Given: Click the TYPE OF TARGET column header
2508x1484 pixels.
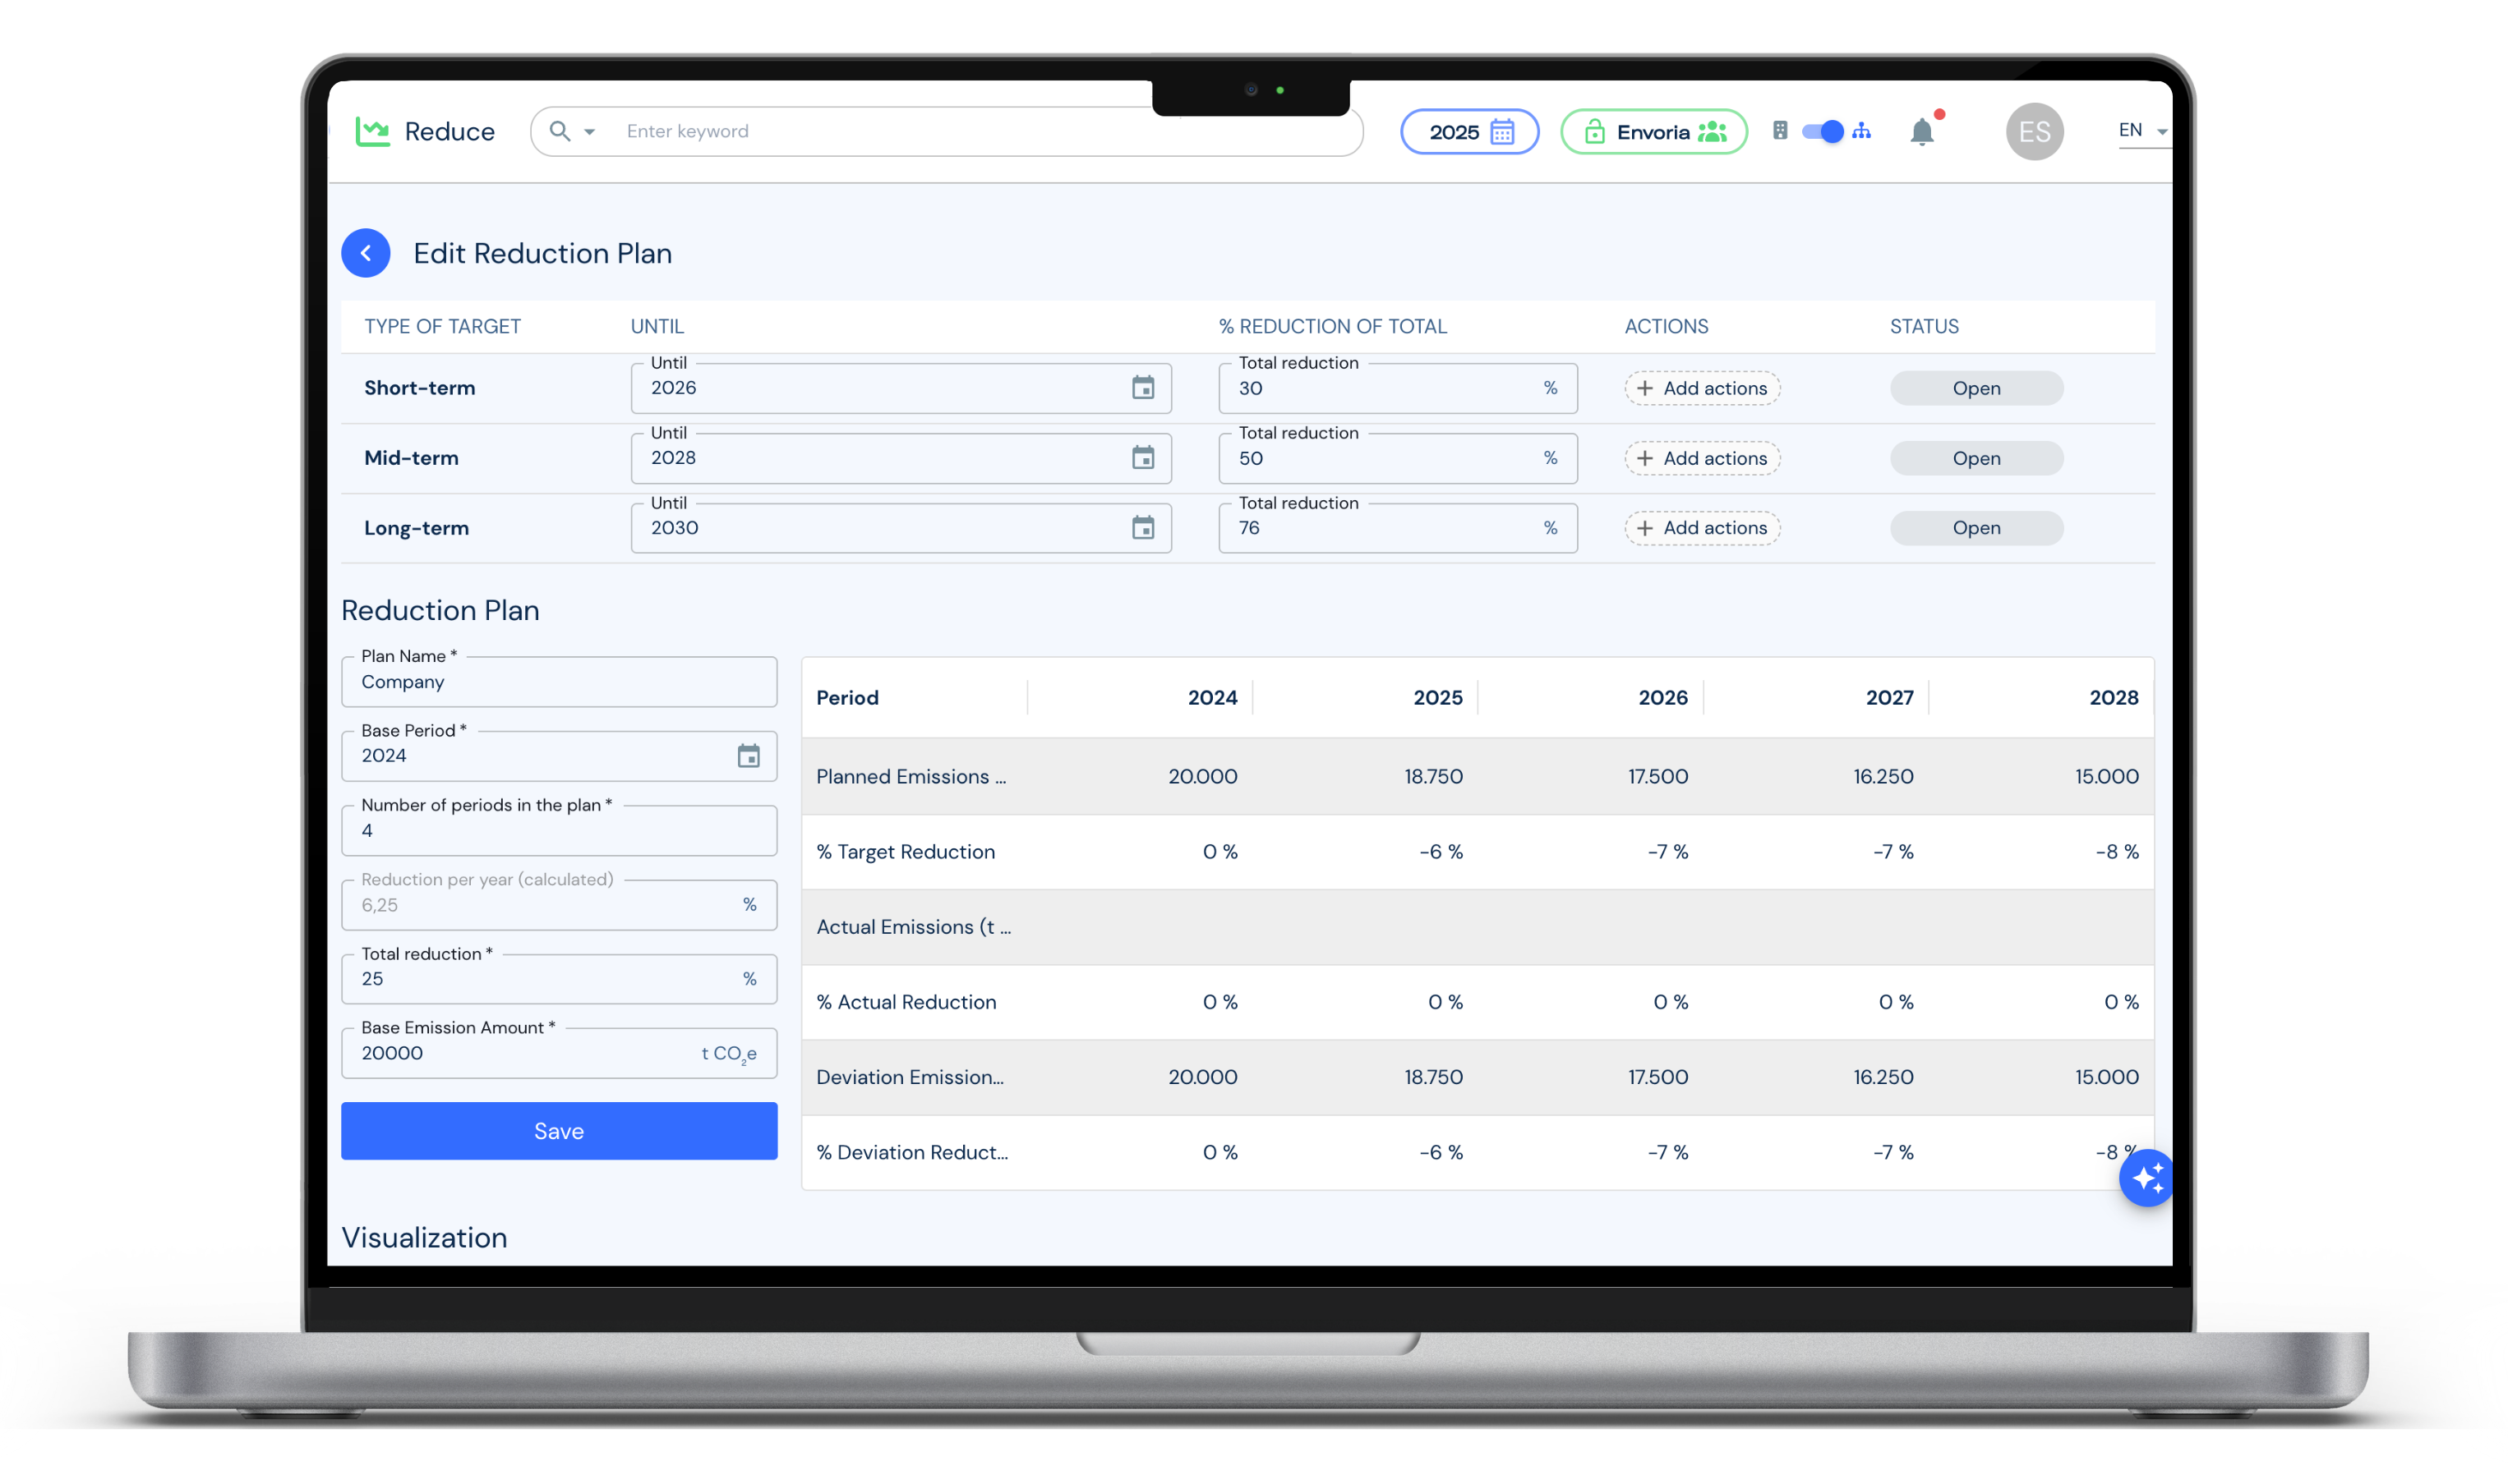Looking at the screenshot, I should click(441, 327).
